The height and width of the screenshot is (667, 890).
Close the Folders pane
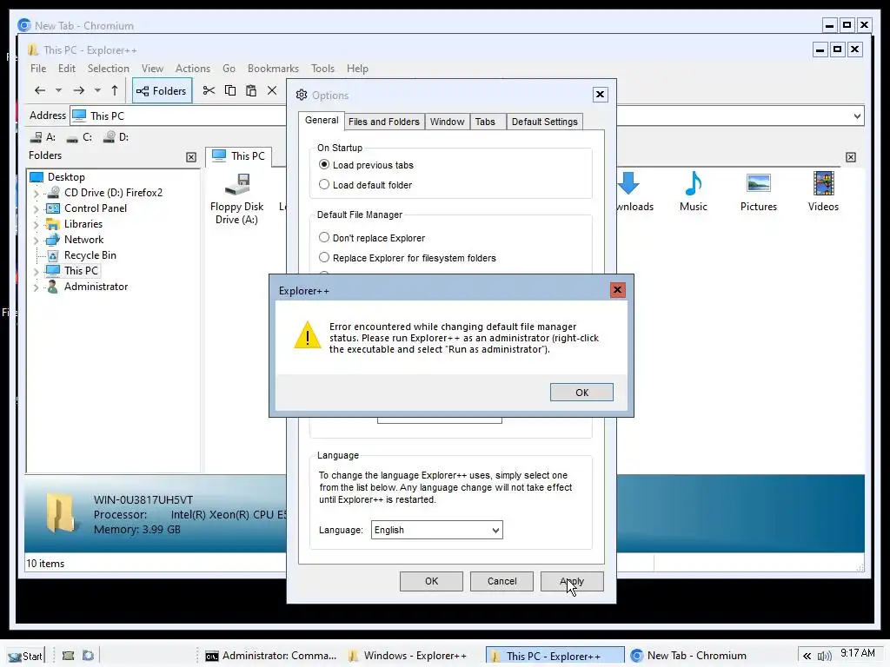click(x=191, y=157)
